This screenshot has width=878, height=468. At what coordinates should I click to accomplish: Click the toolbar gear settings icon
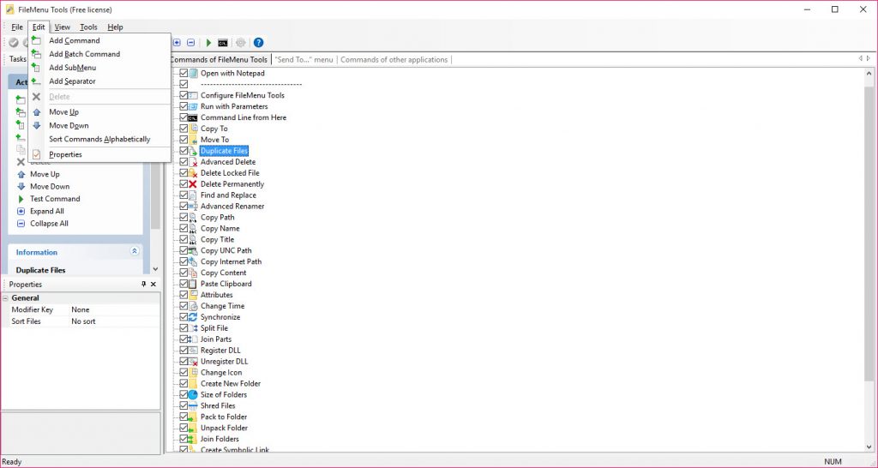241,43
